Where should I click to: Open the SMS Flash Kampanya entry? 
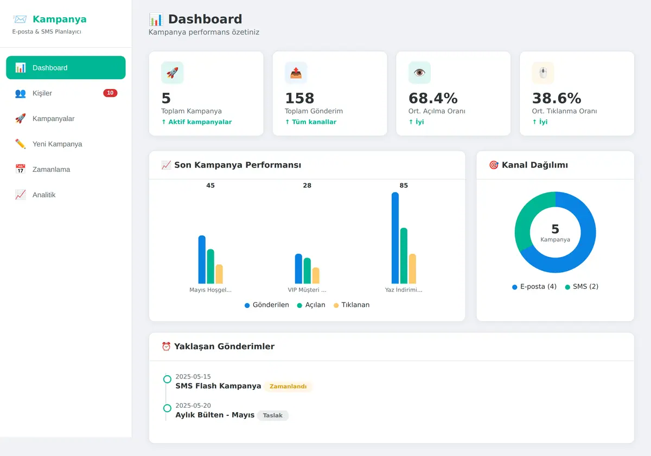[218, 386]
